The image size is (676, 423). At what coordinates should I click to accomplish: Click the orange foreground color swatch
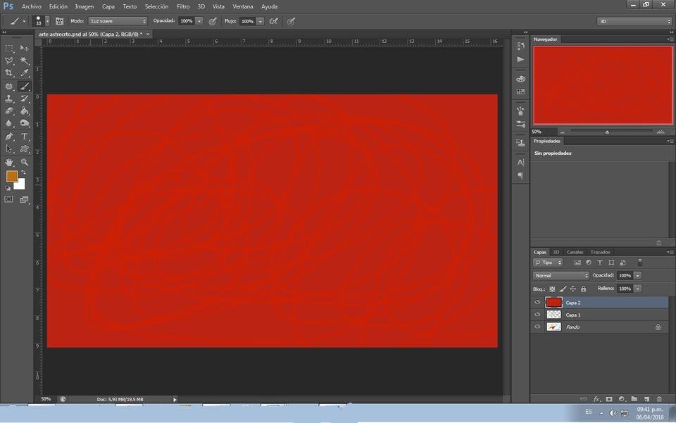pos(12,176)
